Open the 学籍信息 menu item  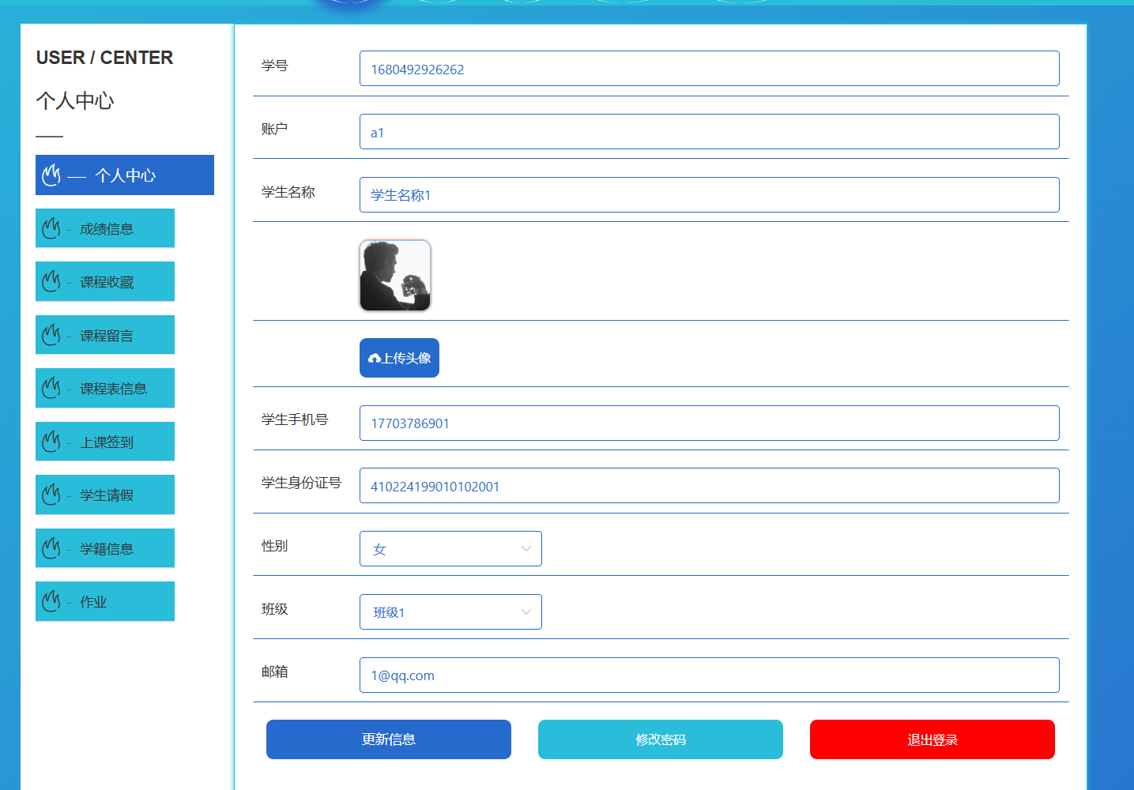[105, 548]
